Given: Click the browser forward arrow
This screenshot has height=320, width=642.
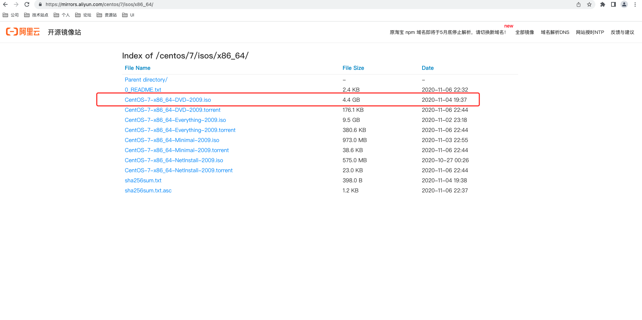Looking at the screenshot, I should [x=16, y=4].
